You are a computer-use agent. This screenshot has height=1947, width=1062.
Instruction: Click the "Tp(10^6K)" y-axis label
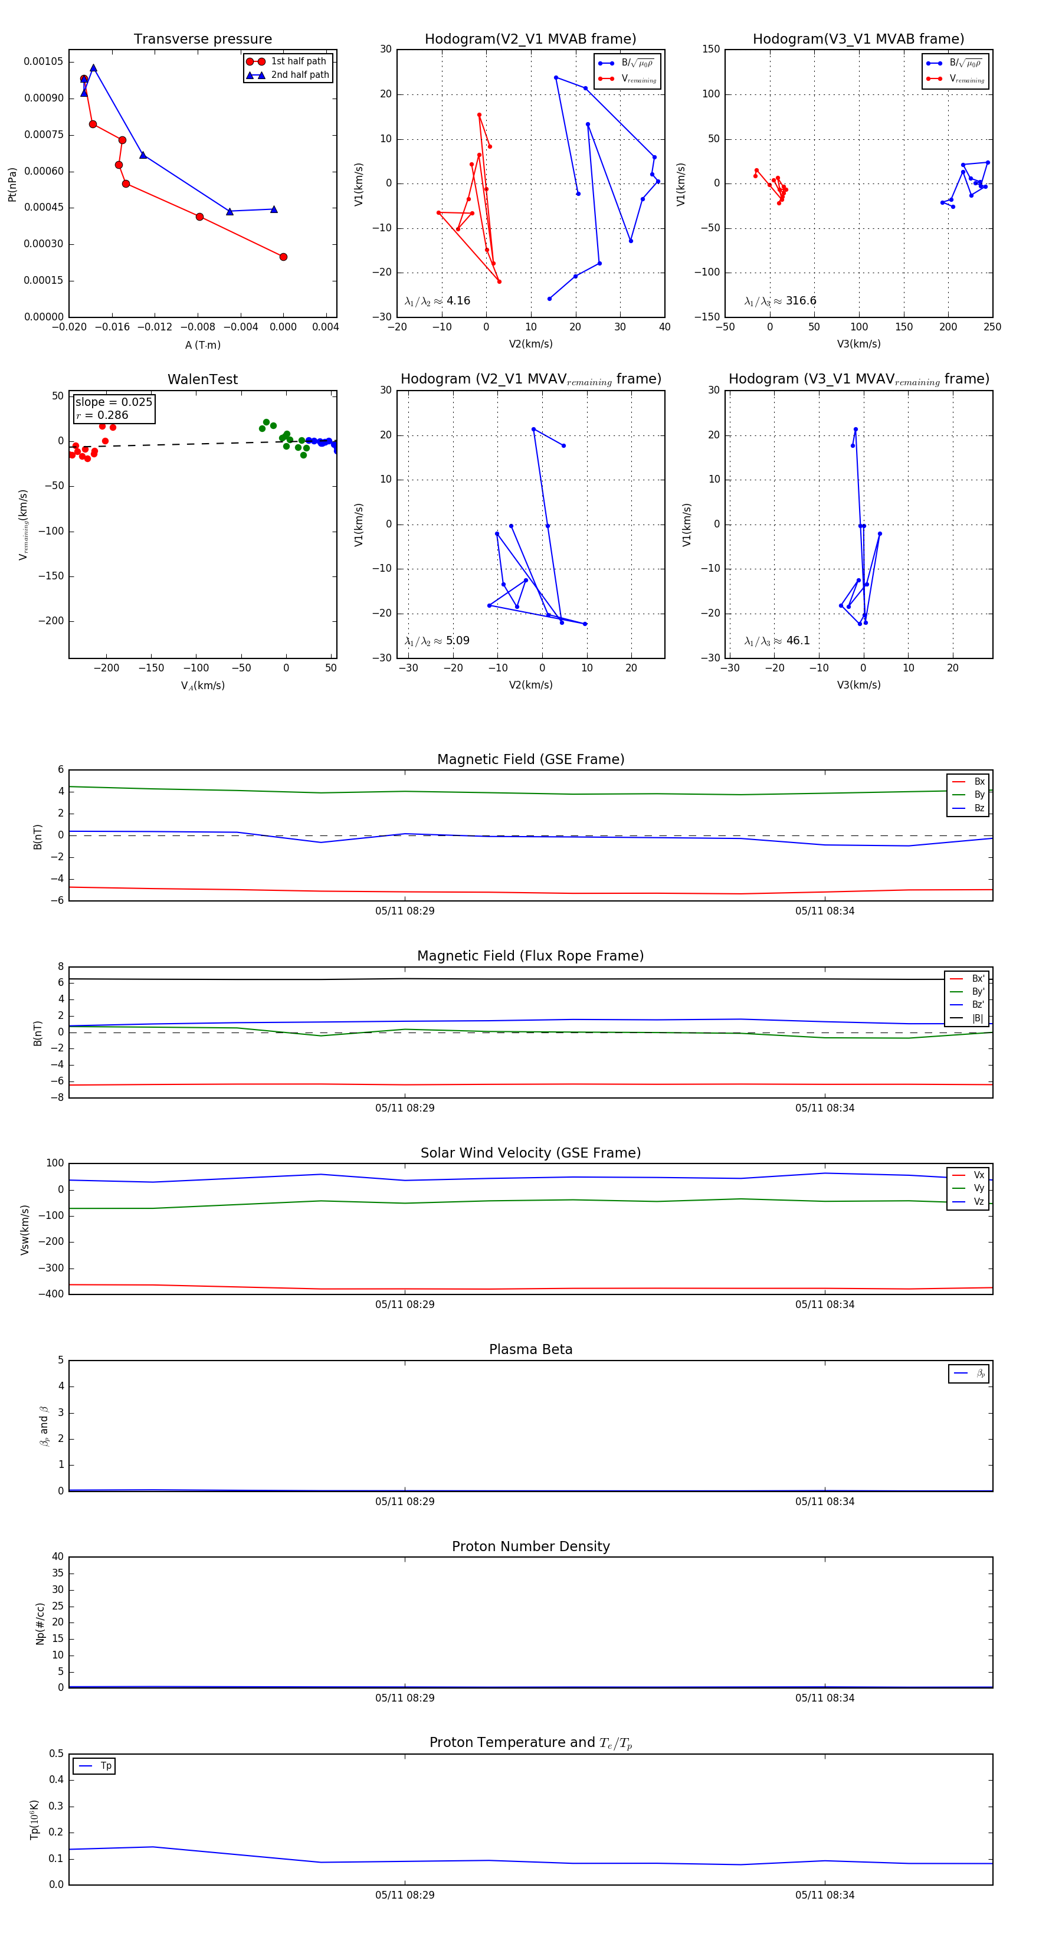tap(34, 1820)
